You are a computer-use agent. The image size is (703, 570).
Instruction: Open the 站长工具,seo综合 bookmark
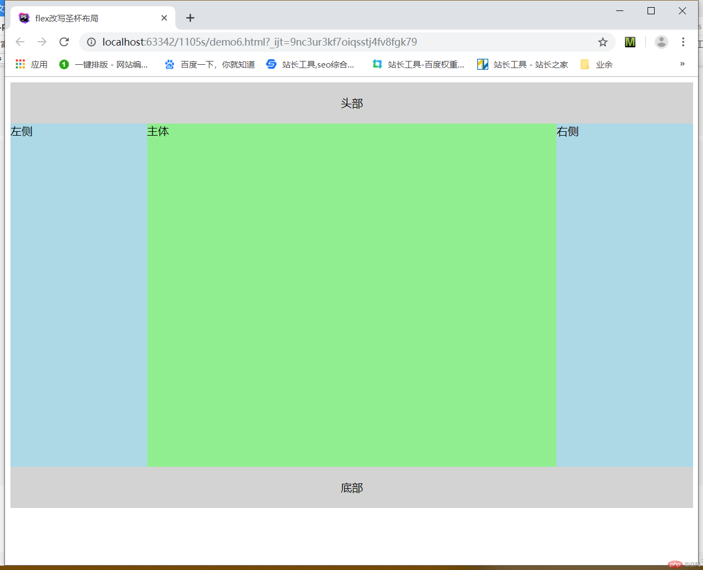tap(310, 64)
